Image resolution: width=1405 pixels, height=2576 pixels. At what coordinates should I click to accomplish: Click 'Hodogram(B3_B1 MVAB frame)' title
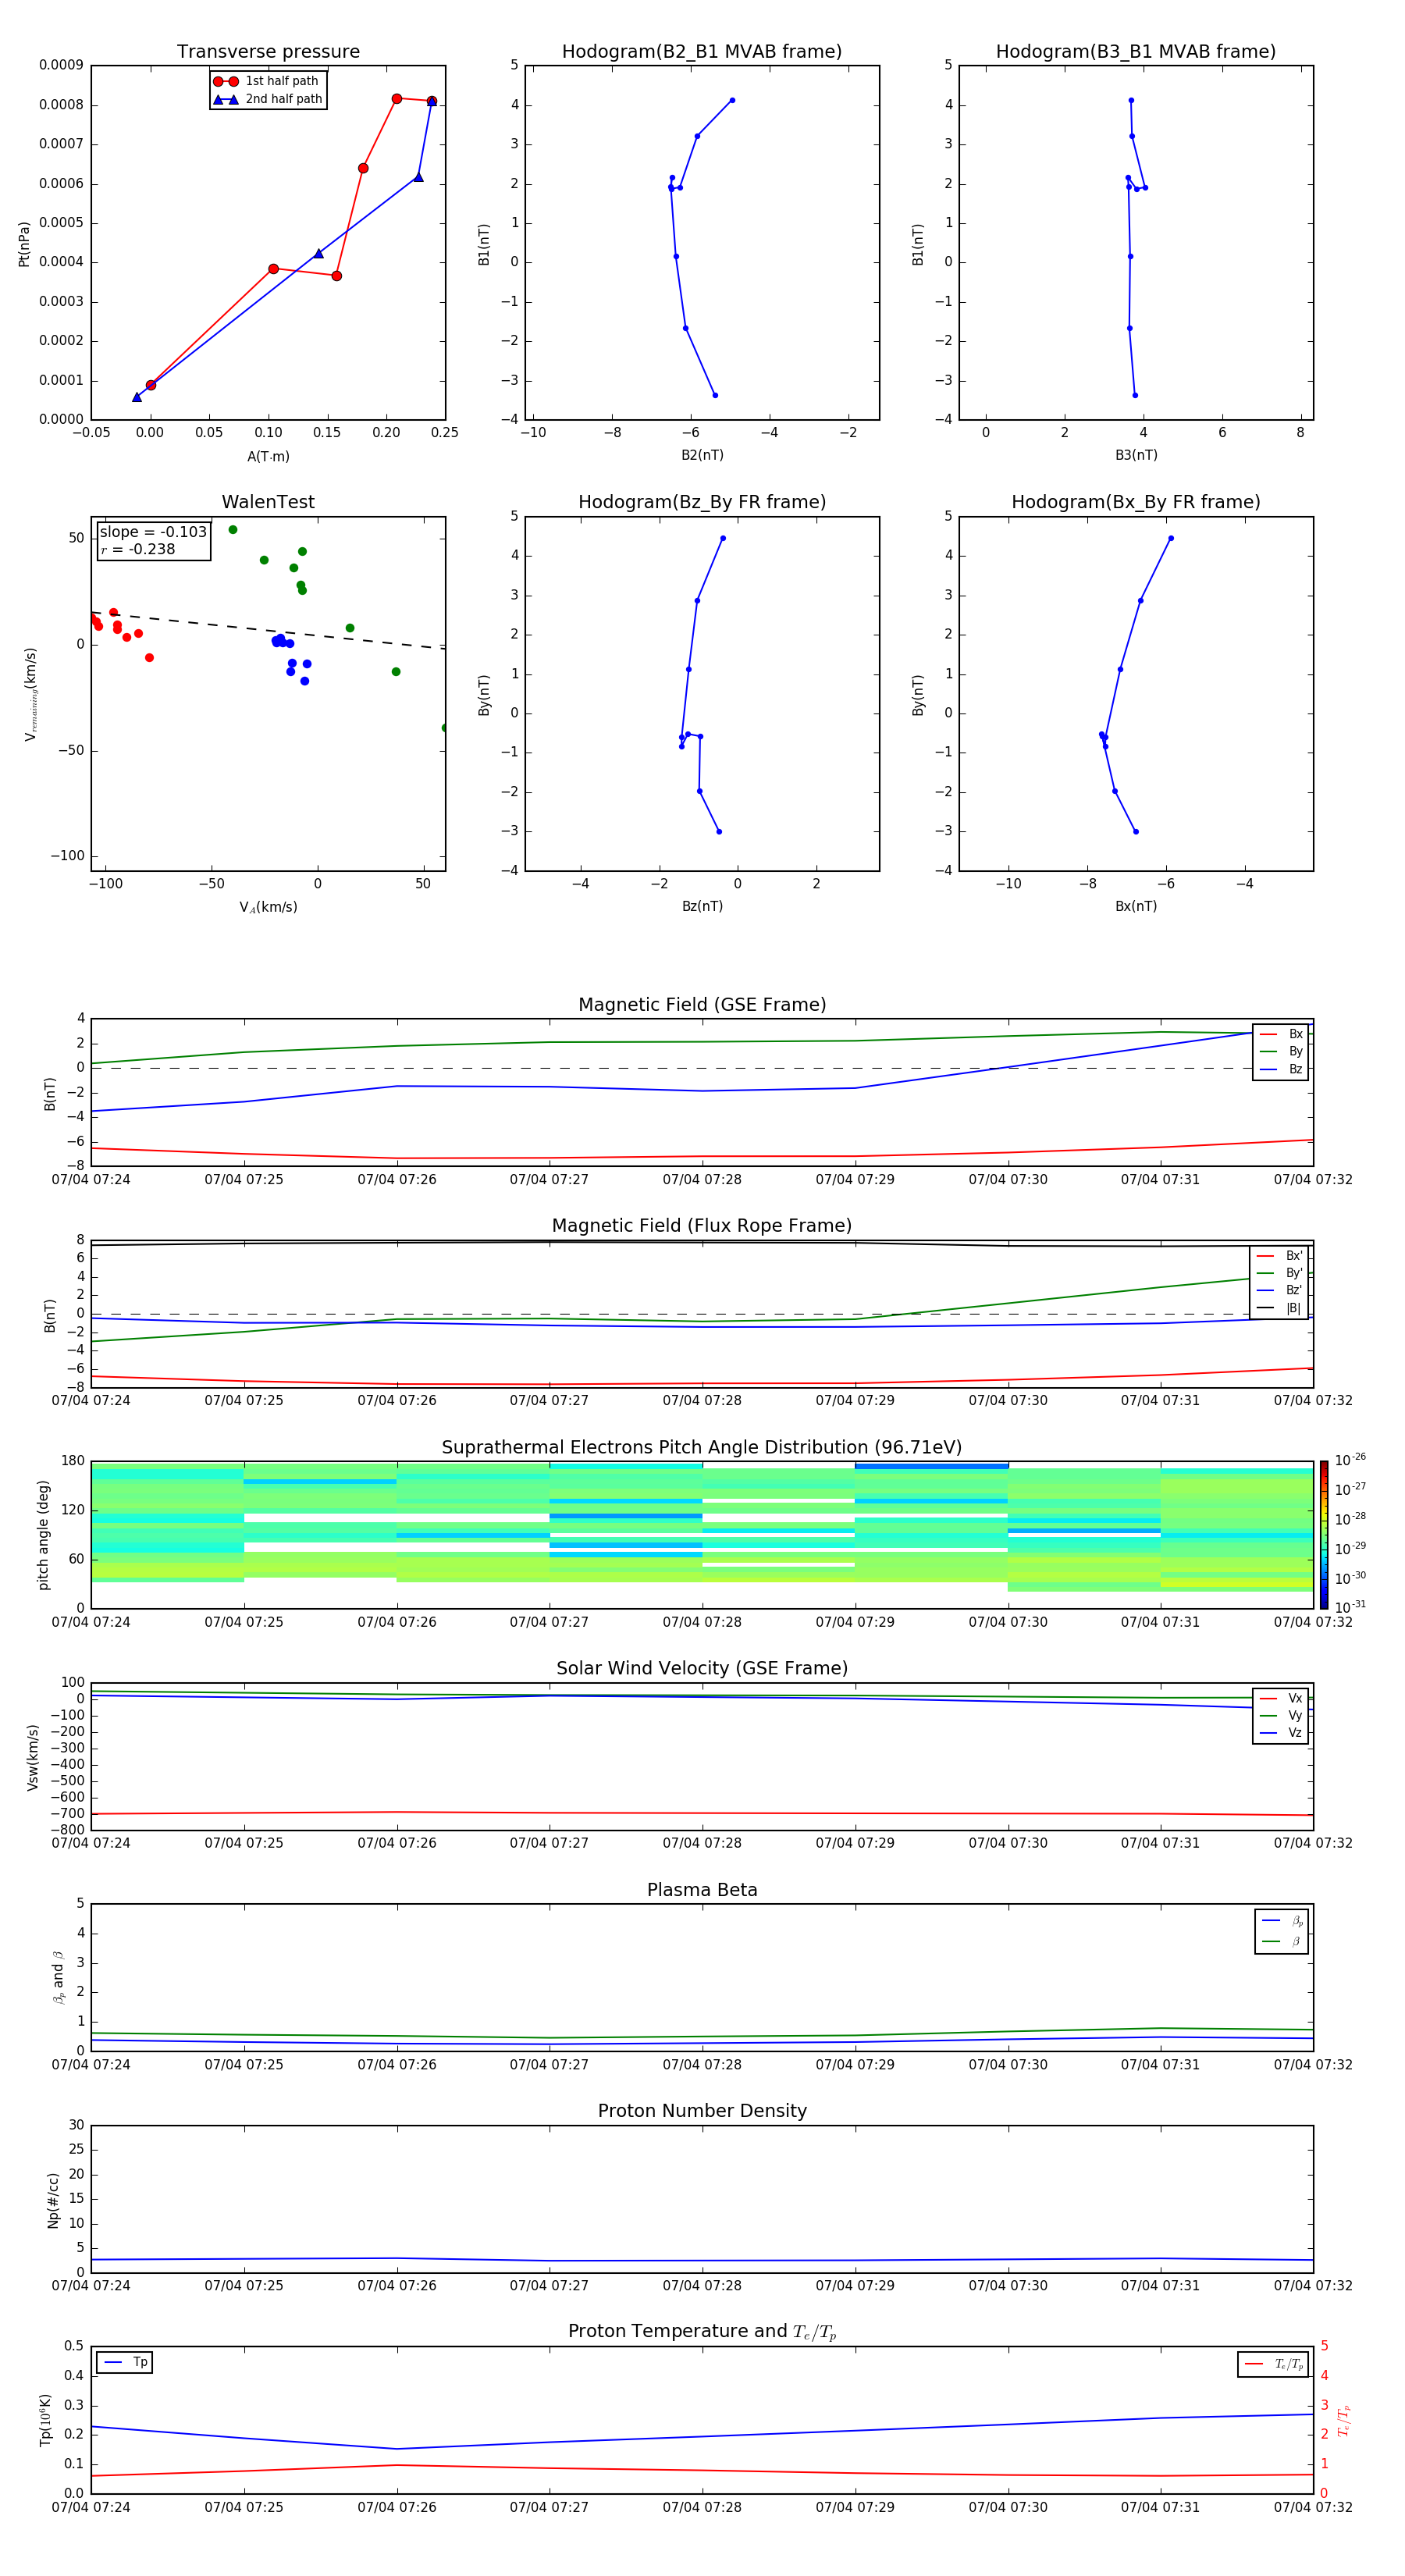tap(1135, 51)
